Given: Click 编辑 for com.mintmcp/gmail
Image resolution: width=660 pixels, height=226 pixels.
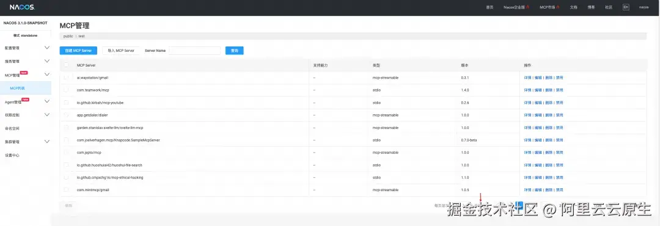Looking at the screenshot, I should (538, 190).
